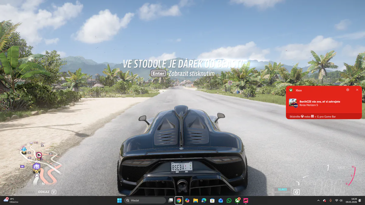
Task: Click the Enter key prompt to view gift
Action: click(158, 73)
